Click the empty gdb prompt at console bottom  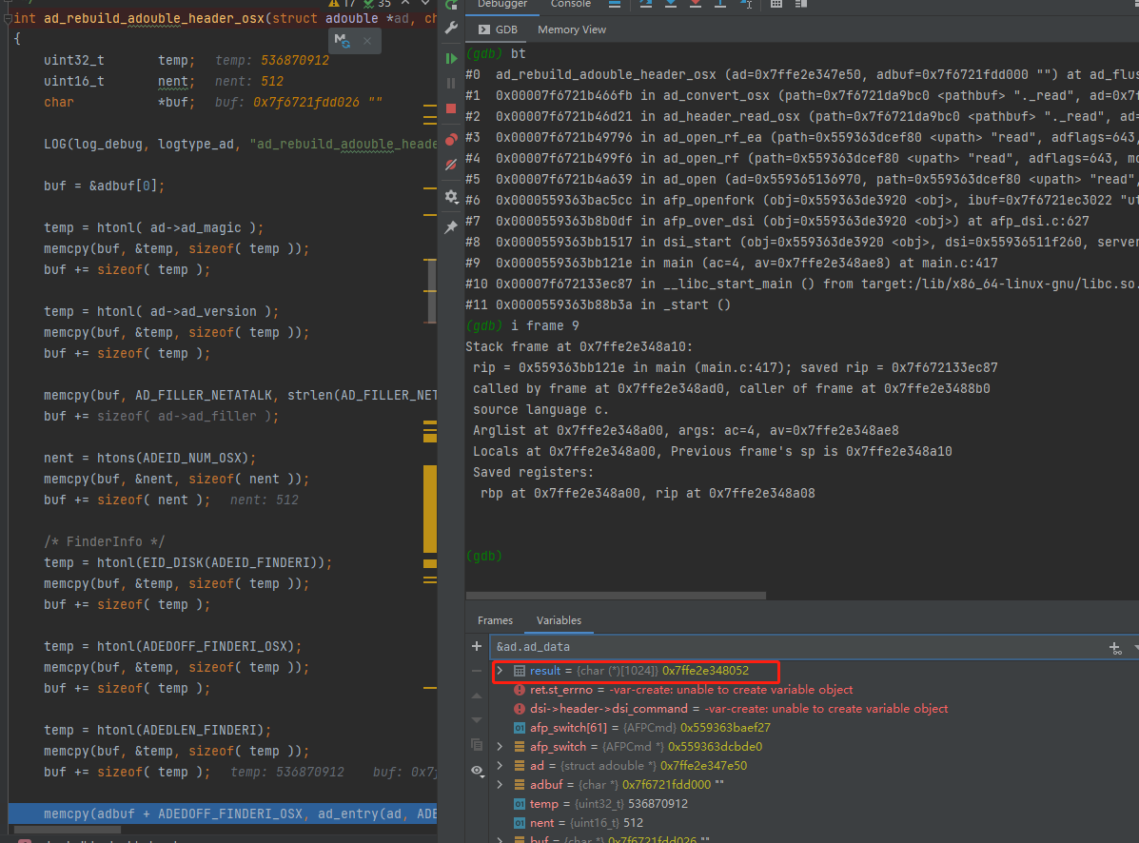pyautogui.click(x=484, y=557)
